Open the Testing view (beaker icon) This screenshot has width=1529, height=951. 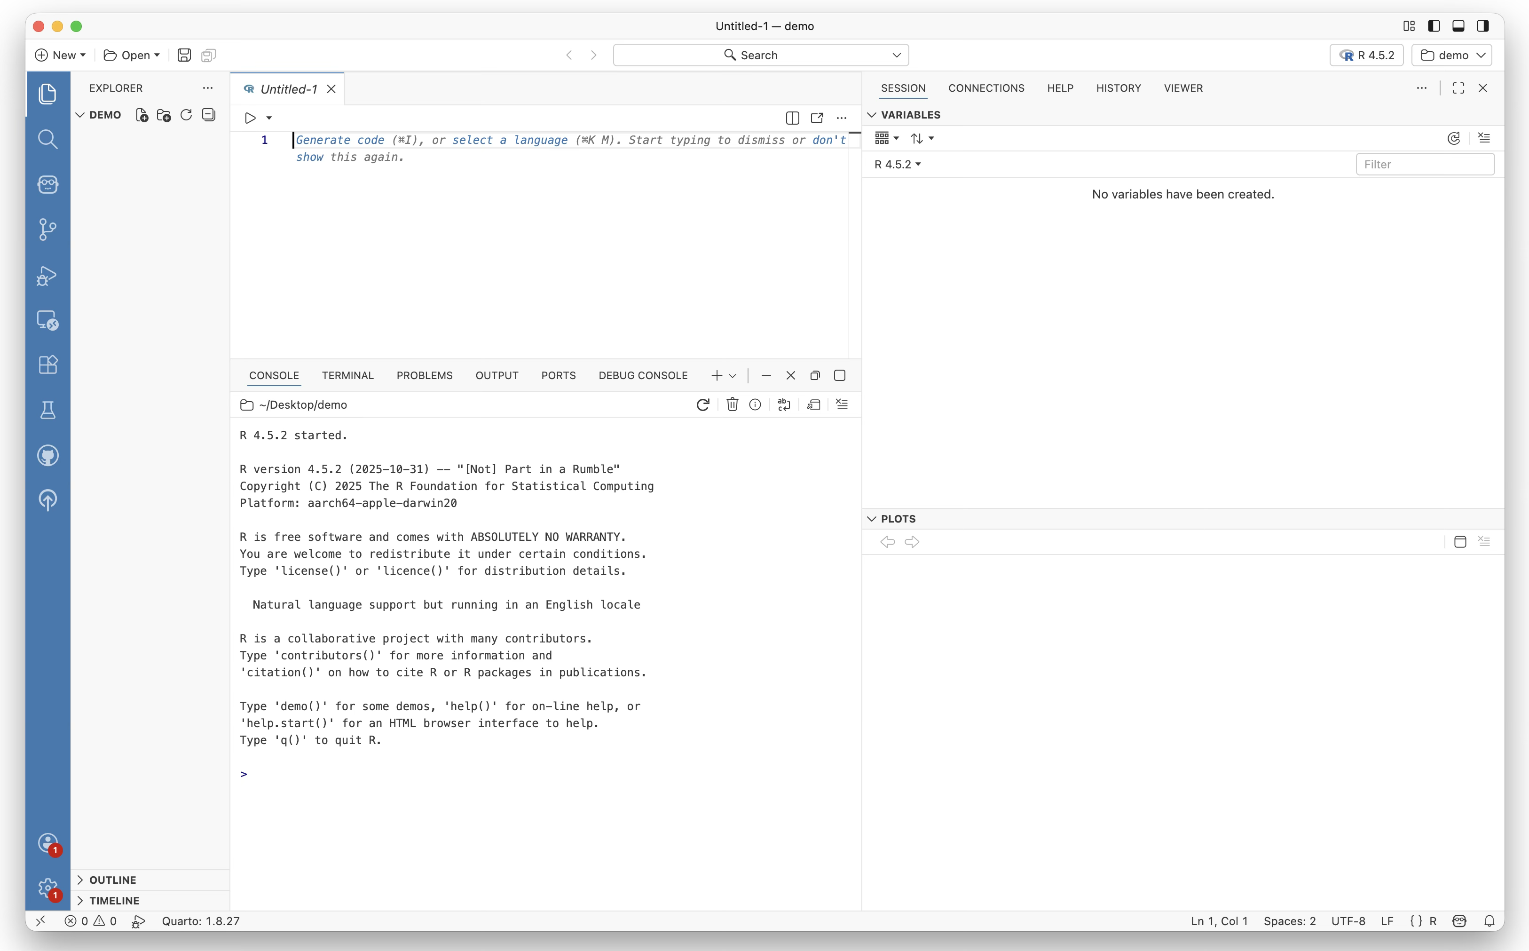(48, 410)
